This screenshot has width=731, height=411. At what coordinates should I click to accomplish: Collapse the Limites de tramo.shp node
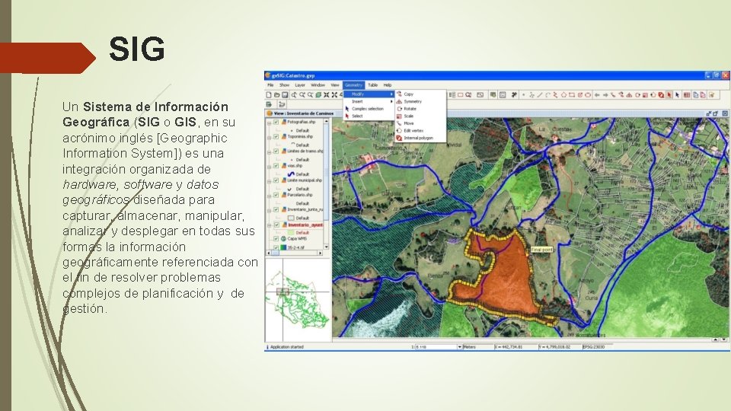point(269,152)
